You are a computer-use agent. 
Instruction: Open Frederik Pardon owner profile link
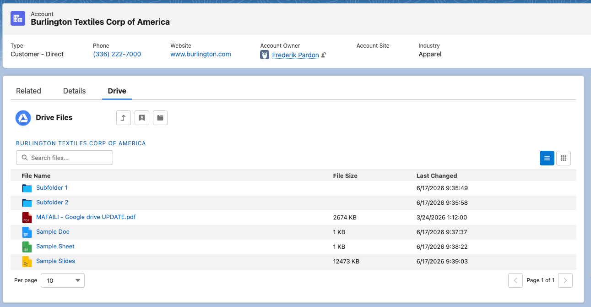[295, 55]
